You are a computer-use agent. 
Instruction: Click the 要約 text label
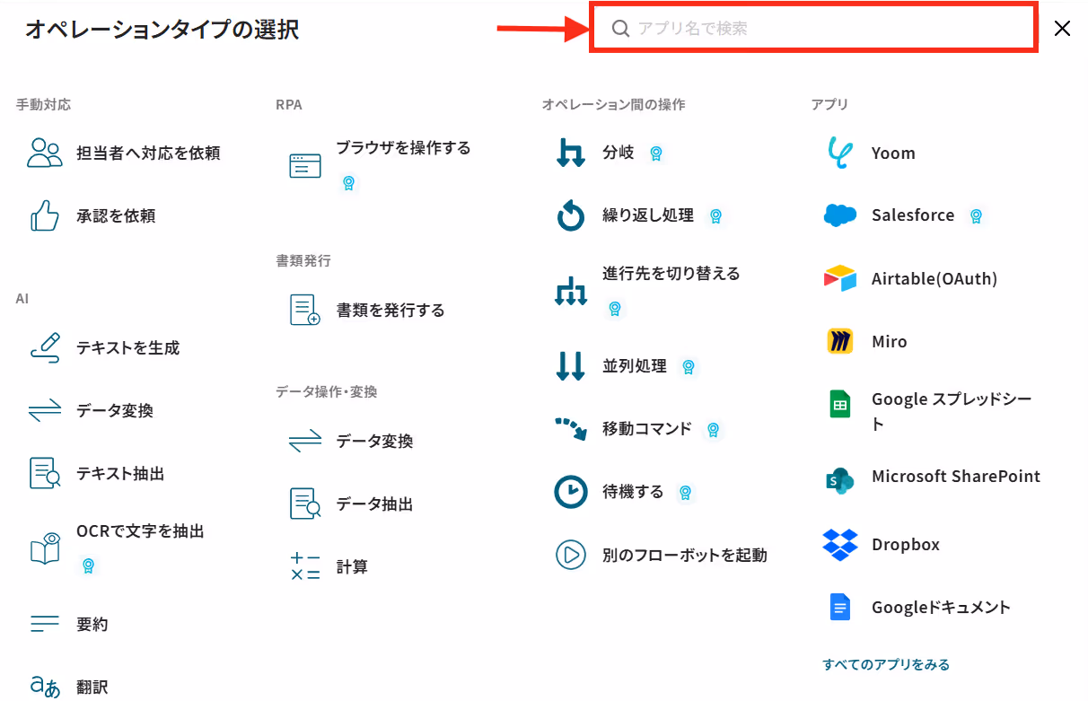(92, 624)
